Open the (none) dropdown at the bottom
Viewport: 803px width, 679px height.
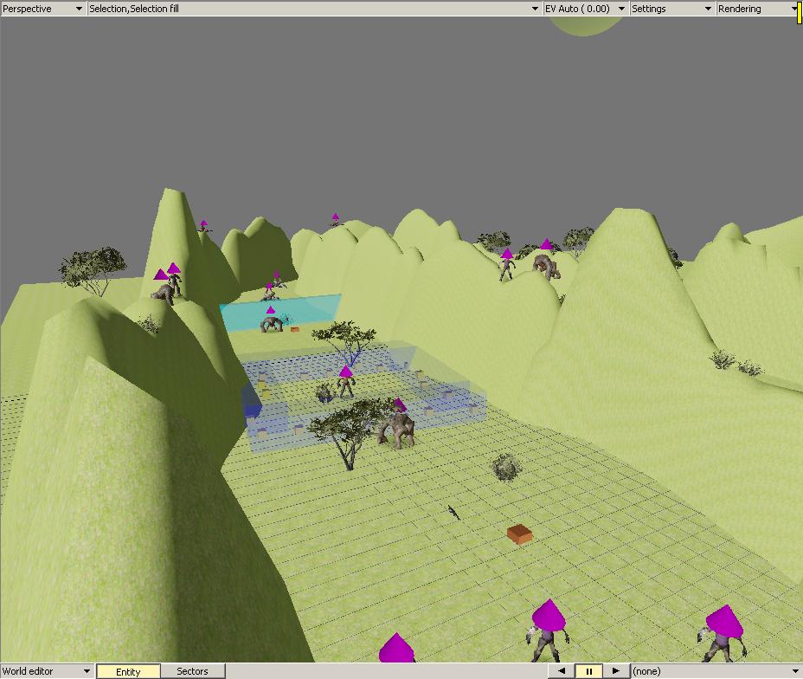coord(716,671)
